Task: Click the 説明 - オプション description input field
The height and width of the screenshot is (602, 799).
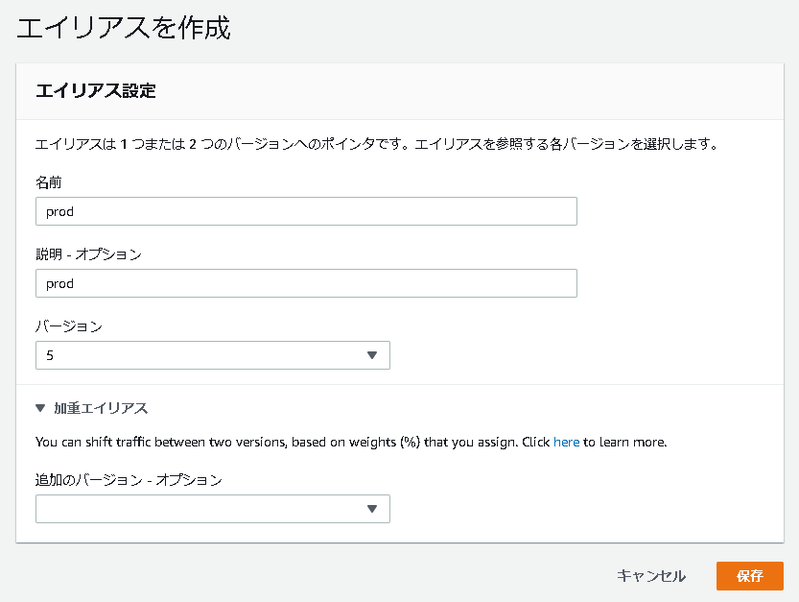Action: (306, 283)
